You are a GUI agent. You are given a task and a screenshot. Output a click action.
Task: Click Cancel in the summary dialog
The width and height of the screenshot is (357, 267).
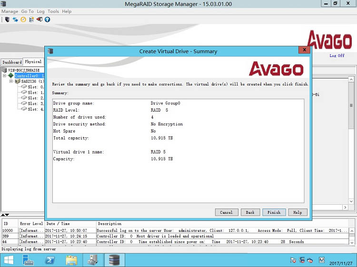click(x=227, y=212)
